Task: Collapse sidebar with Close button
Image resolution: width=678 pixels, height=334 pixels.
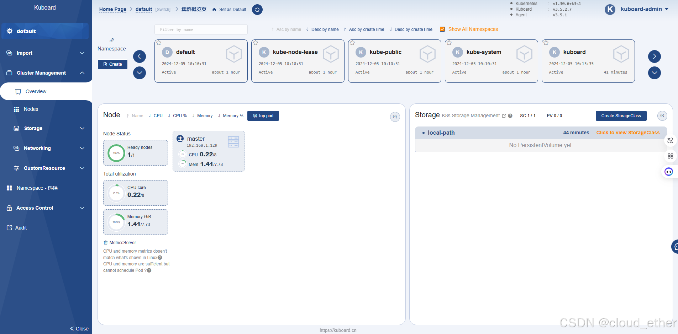Action: coord(79,329)
